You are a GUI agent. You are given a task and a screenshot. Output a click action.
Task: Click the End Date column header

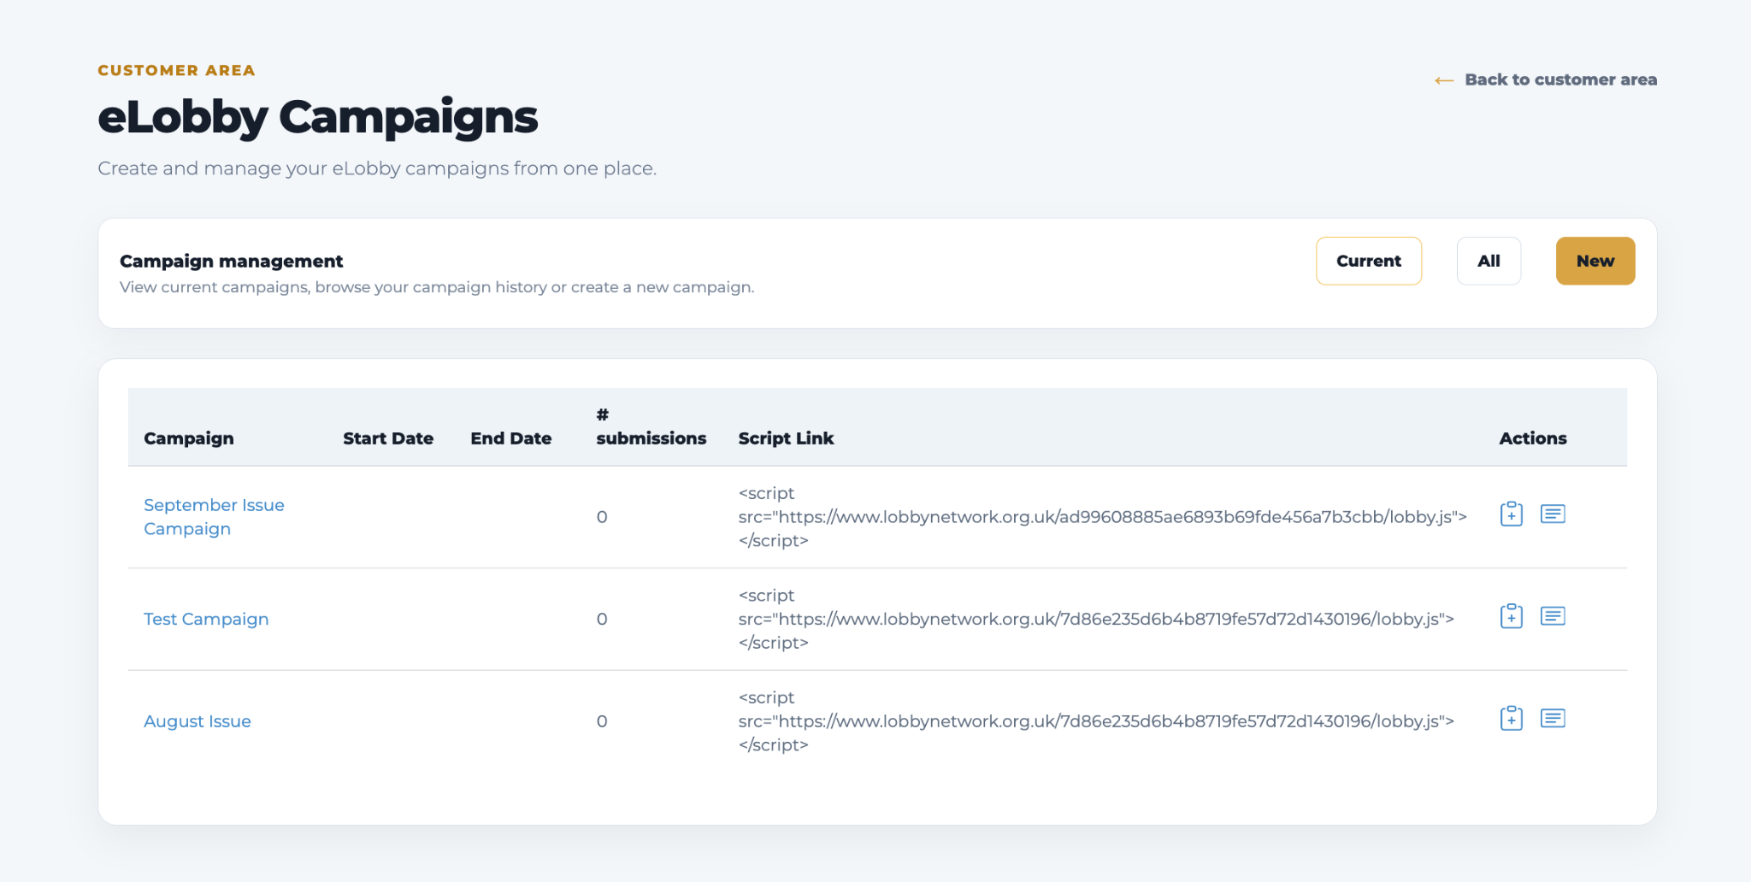coord(511,438)
